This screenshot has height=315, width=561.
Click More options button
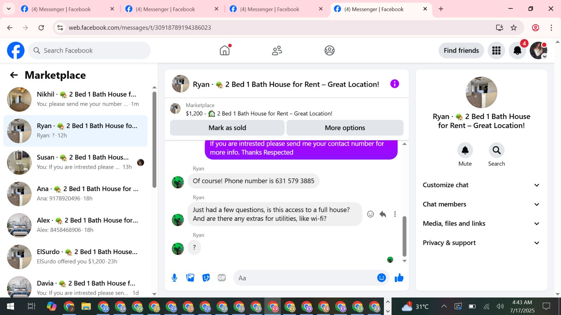(x=345, y=128)
